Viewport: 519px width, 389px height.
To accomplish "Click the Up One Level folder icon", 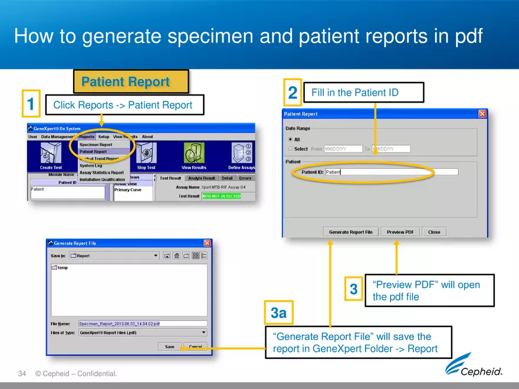I will tap(167, 256).
